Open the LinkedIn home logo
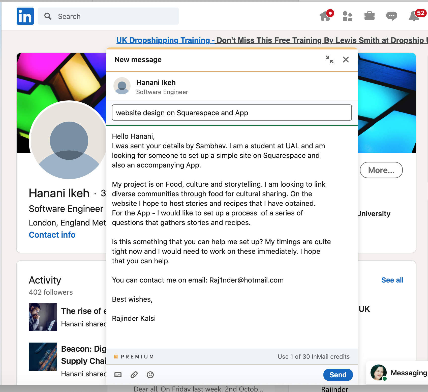The image size is (428, 392). 25,16
